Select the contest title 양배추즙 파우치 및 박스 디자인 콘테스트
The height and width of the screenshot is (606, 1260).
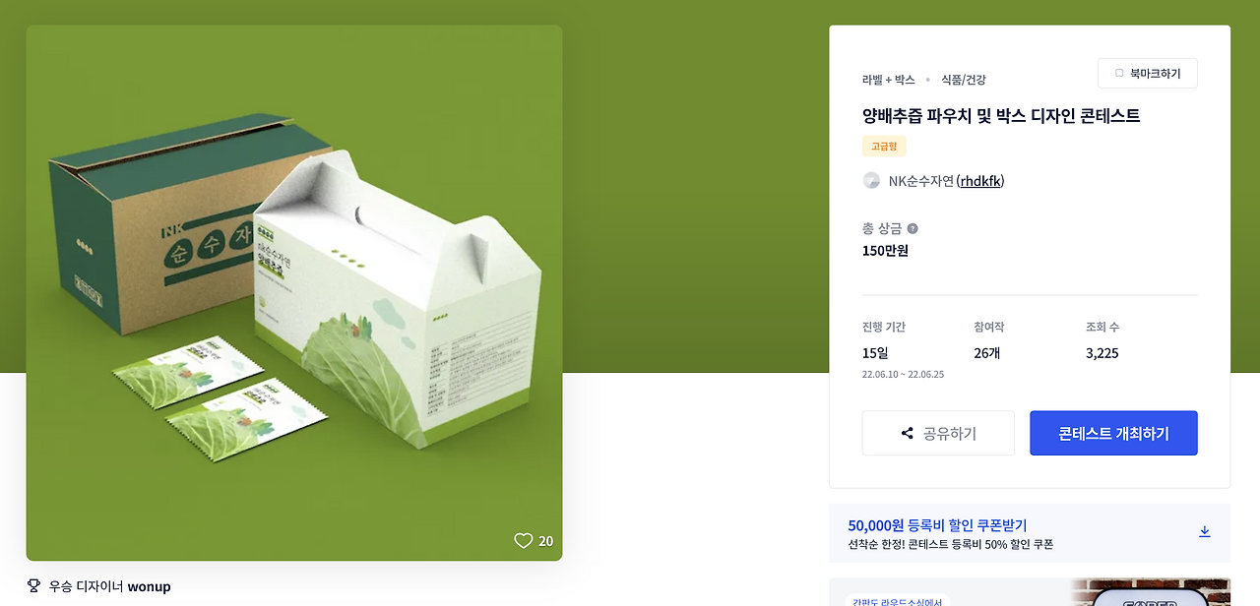(x=999, y=114)
